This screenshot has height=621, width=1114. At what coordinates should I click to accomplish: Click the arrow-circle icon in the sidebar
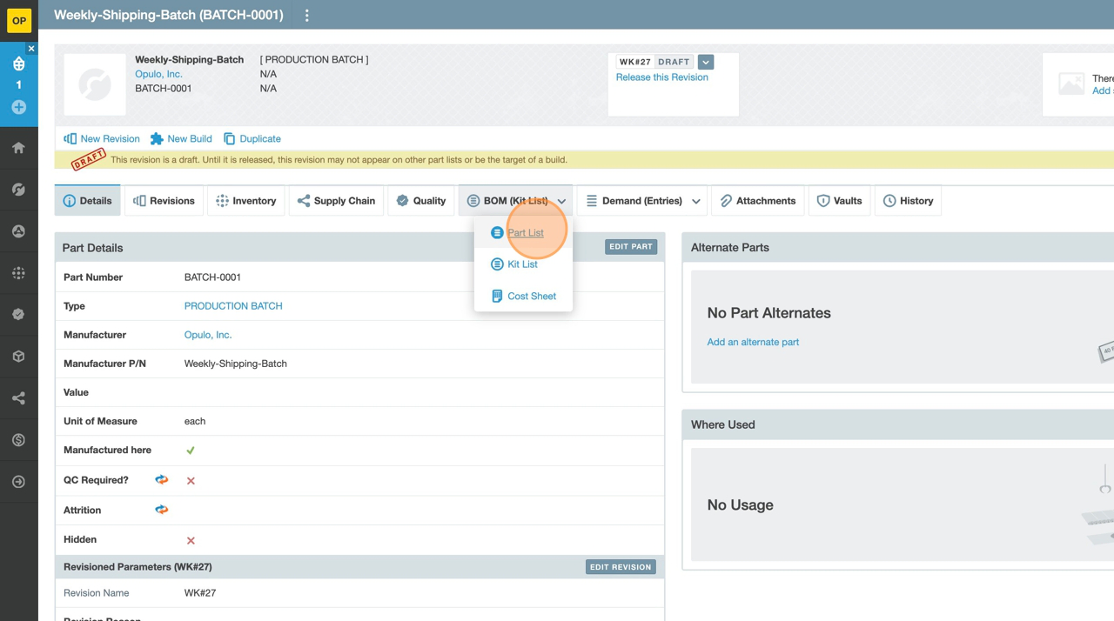(x=18, y=482)
